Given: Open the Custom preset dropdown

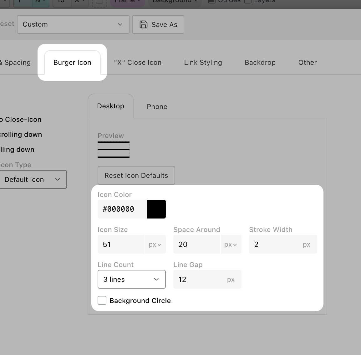Looking at the screenshot, I should 73,24.
